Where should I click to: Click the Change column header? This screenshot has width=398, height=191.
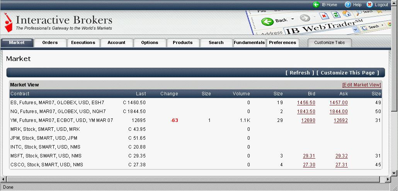(169, 94)
